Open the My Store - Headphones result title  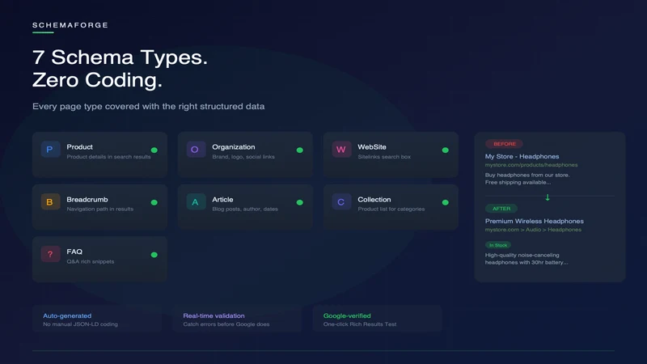click(522, 156)
